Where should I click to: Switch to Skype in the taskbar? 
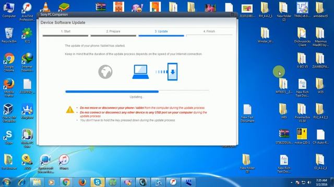click(x=98, y=182)
